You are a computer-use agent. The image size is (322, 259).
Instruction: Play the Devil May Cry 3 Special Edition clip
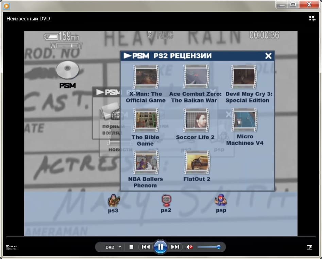(244, 77)
